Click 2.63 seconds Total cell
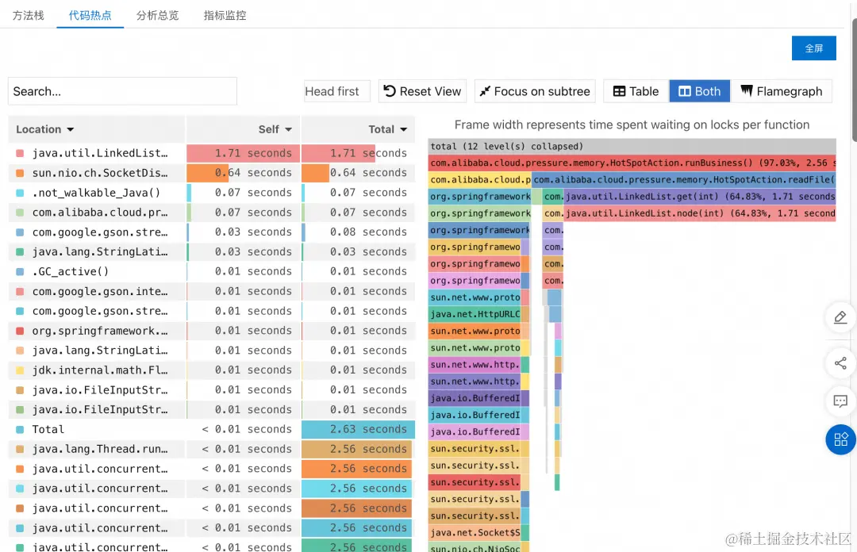This screenshot has width=857, height=552. click(358, 429)
